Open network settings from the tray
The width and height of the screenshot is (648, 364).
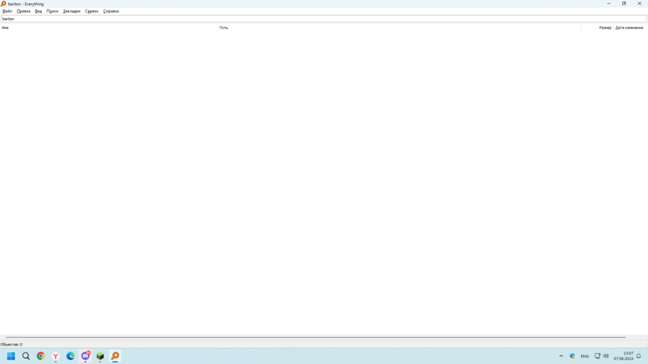pos(597,356)
